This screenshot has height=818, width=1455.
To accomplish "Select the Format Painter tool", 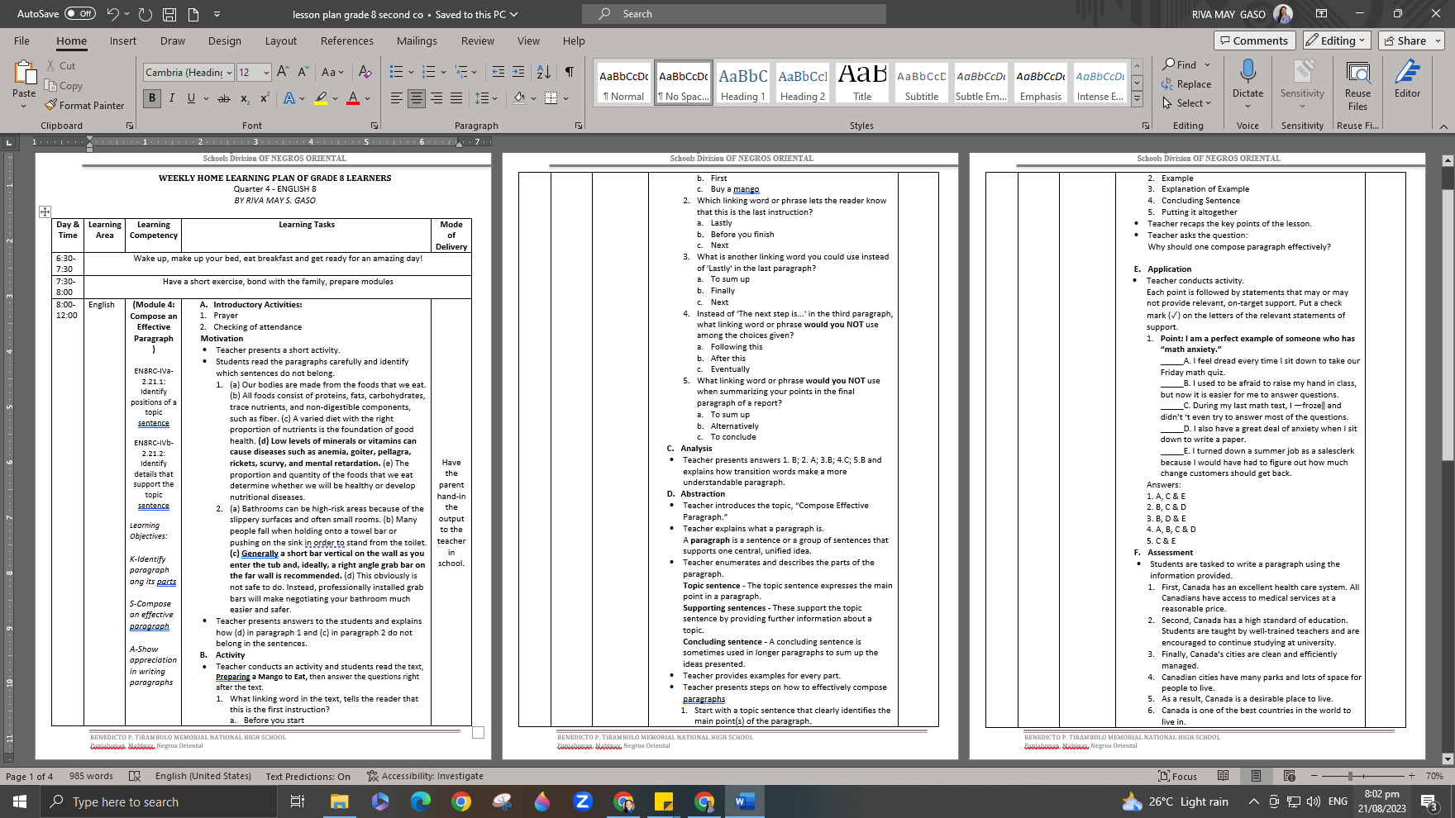I will [84, 106].
